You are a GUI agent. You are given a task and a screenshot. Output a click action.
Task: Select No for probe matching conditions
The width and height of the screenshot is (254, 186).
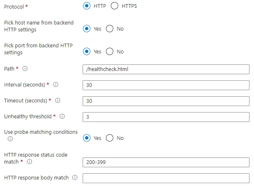[x=110, y=138]
